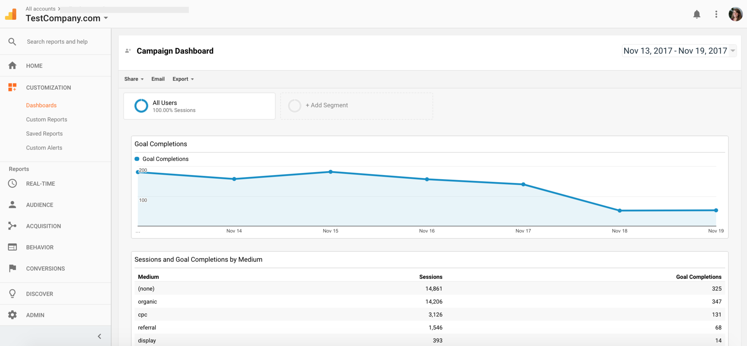Click the Real-Time clock icon
The height and width of the screenshot is (346, 747).
(12, 184)
